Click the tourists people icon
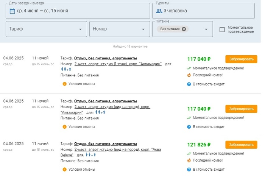Viewport: 265px width, 176px height. click(x=159, y=11)
